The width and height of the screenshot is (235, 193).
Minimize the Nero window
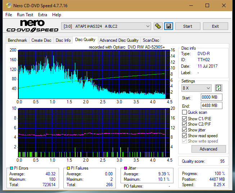coord(191,5)
